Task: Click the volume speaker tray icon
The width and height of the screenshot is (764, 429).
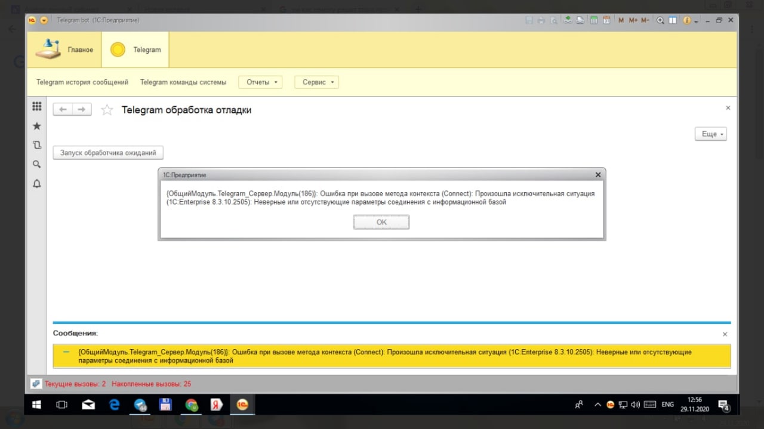Action: (x=636, y=405)
